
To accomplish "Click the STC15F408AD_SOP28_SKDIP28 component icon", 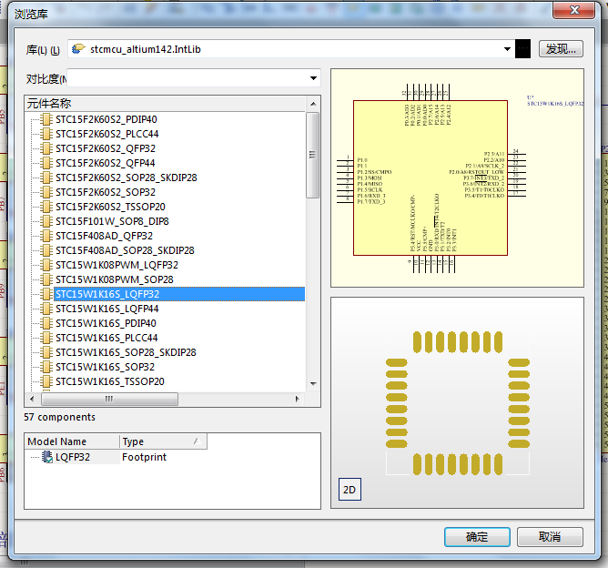I will coord(46,250).
